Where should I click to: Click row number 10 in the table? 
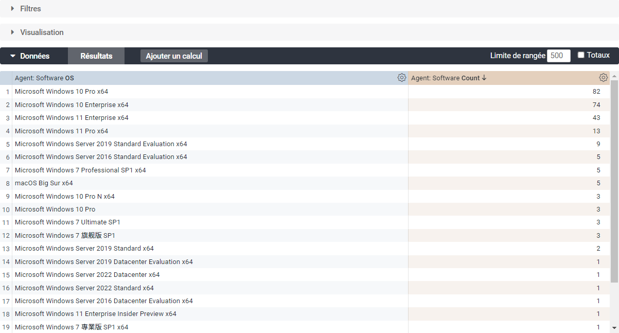(x=6, y=209)
